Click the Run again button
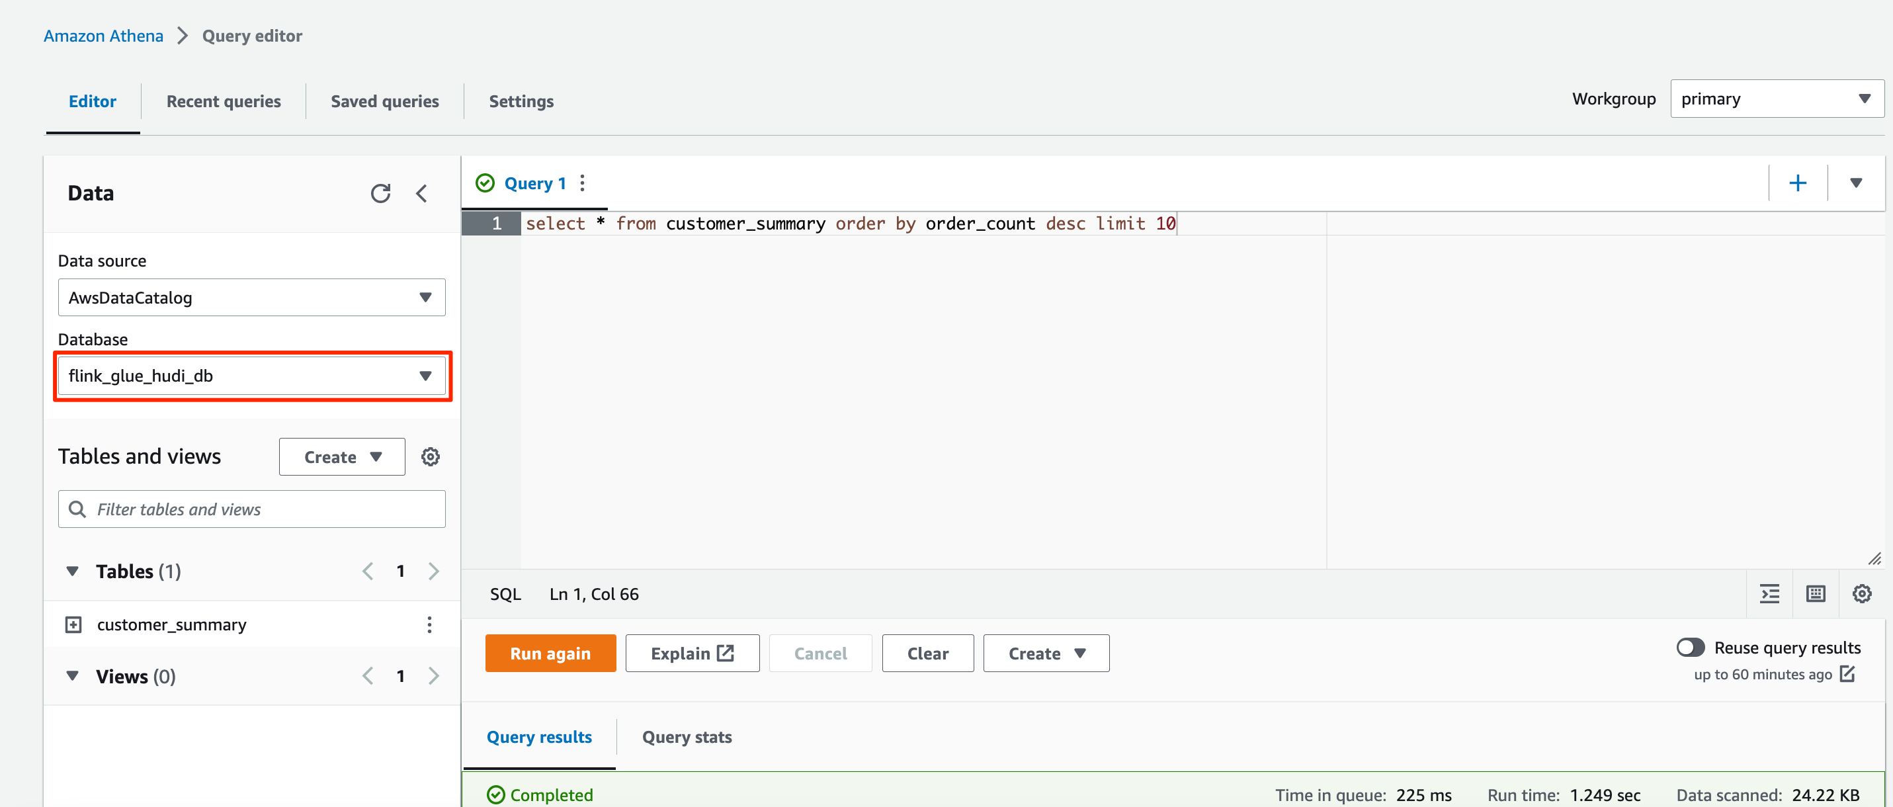 (x=550, y=653)
